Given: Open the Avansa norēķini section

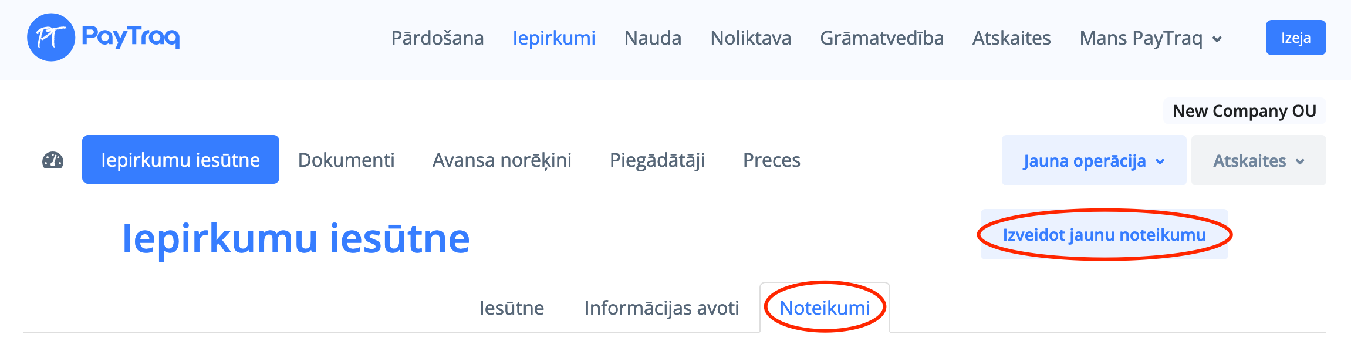Looking at the screenshot, I should point(502,160).
